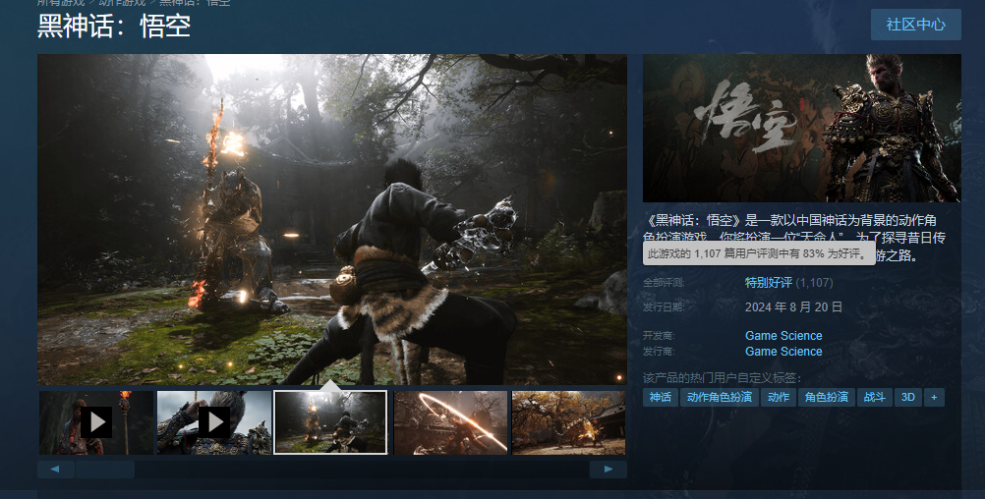985x499 pixels.
Task: Open the 战斗 tag
Action: [x=875, y=397]
